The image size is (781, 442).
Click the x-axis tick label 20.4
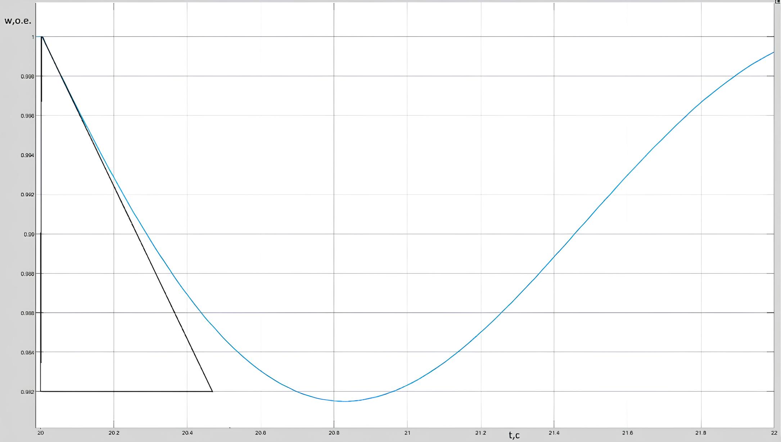(187, 433)
